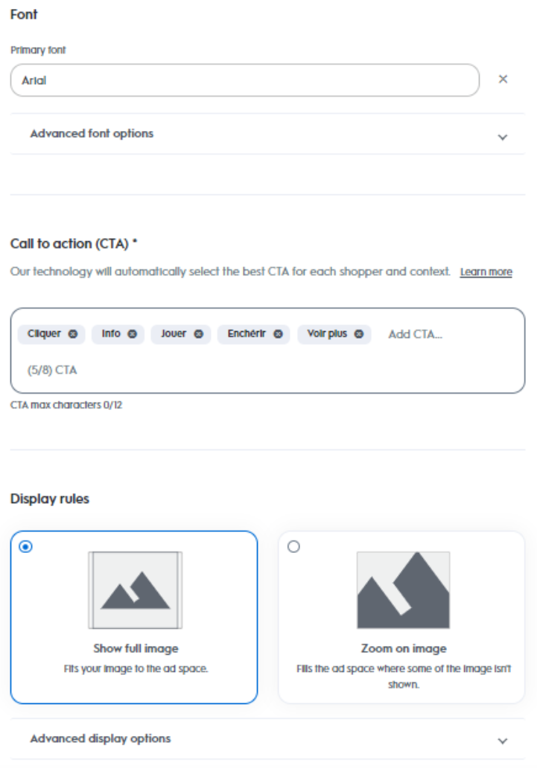Expand Advanced display options chevron
Viewport: 537px width, 768px height.
tap(503, 741)
